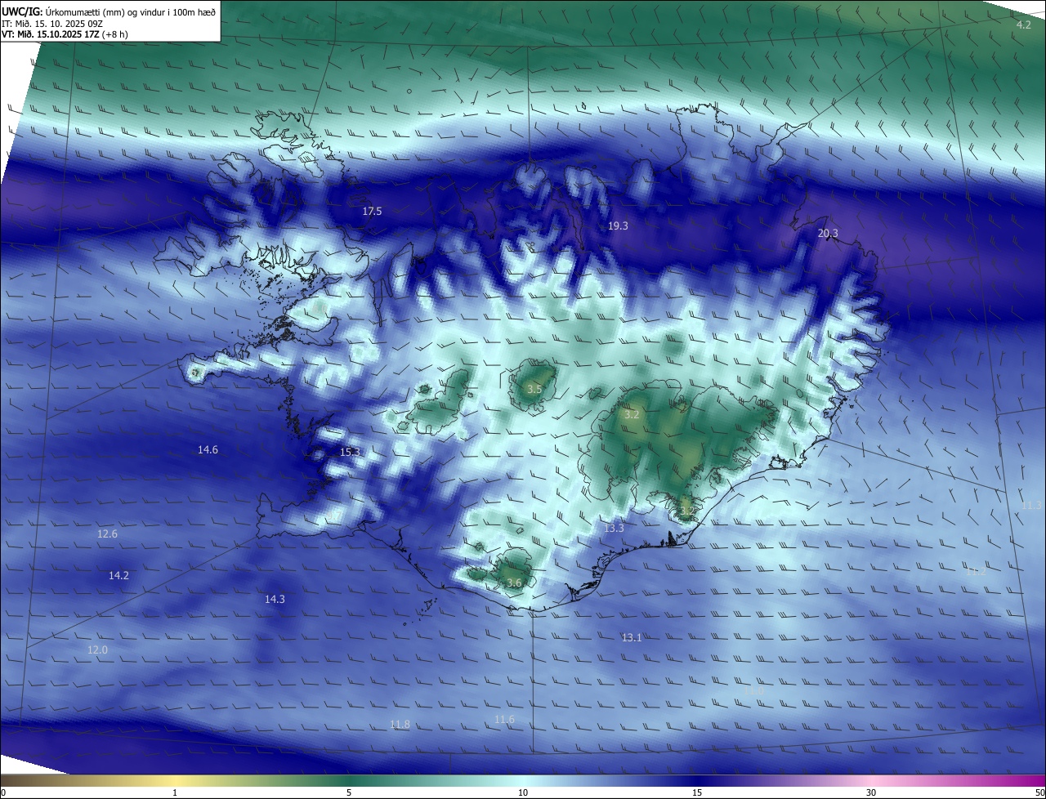The image size is (1046, 799).
Task: Click the 19.3 value on the map
Action: pyautogui.click(x=618, y=225)
